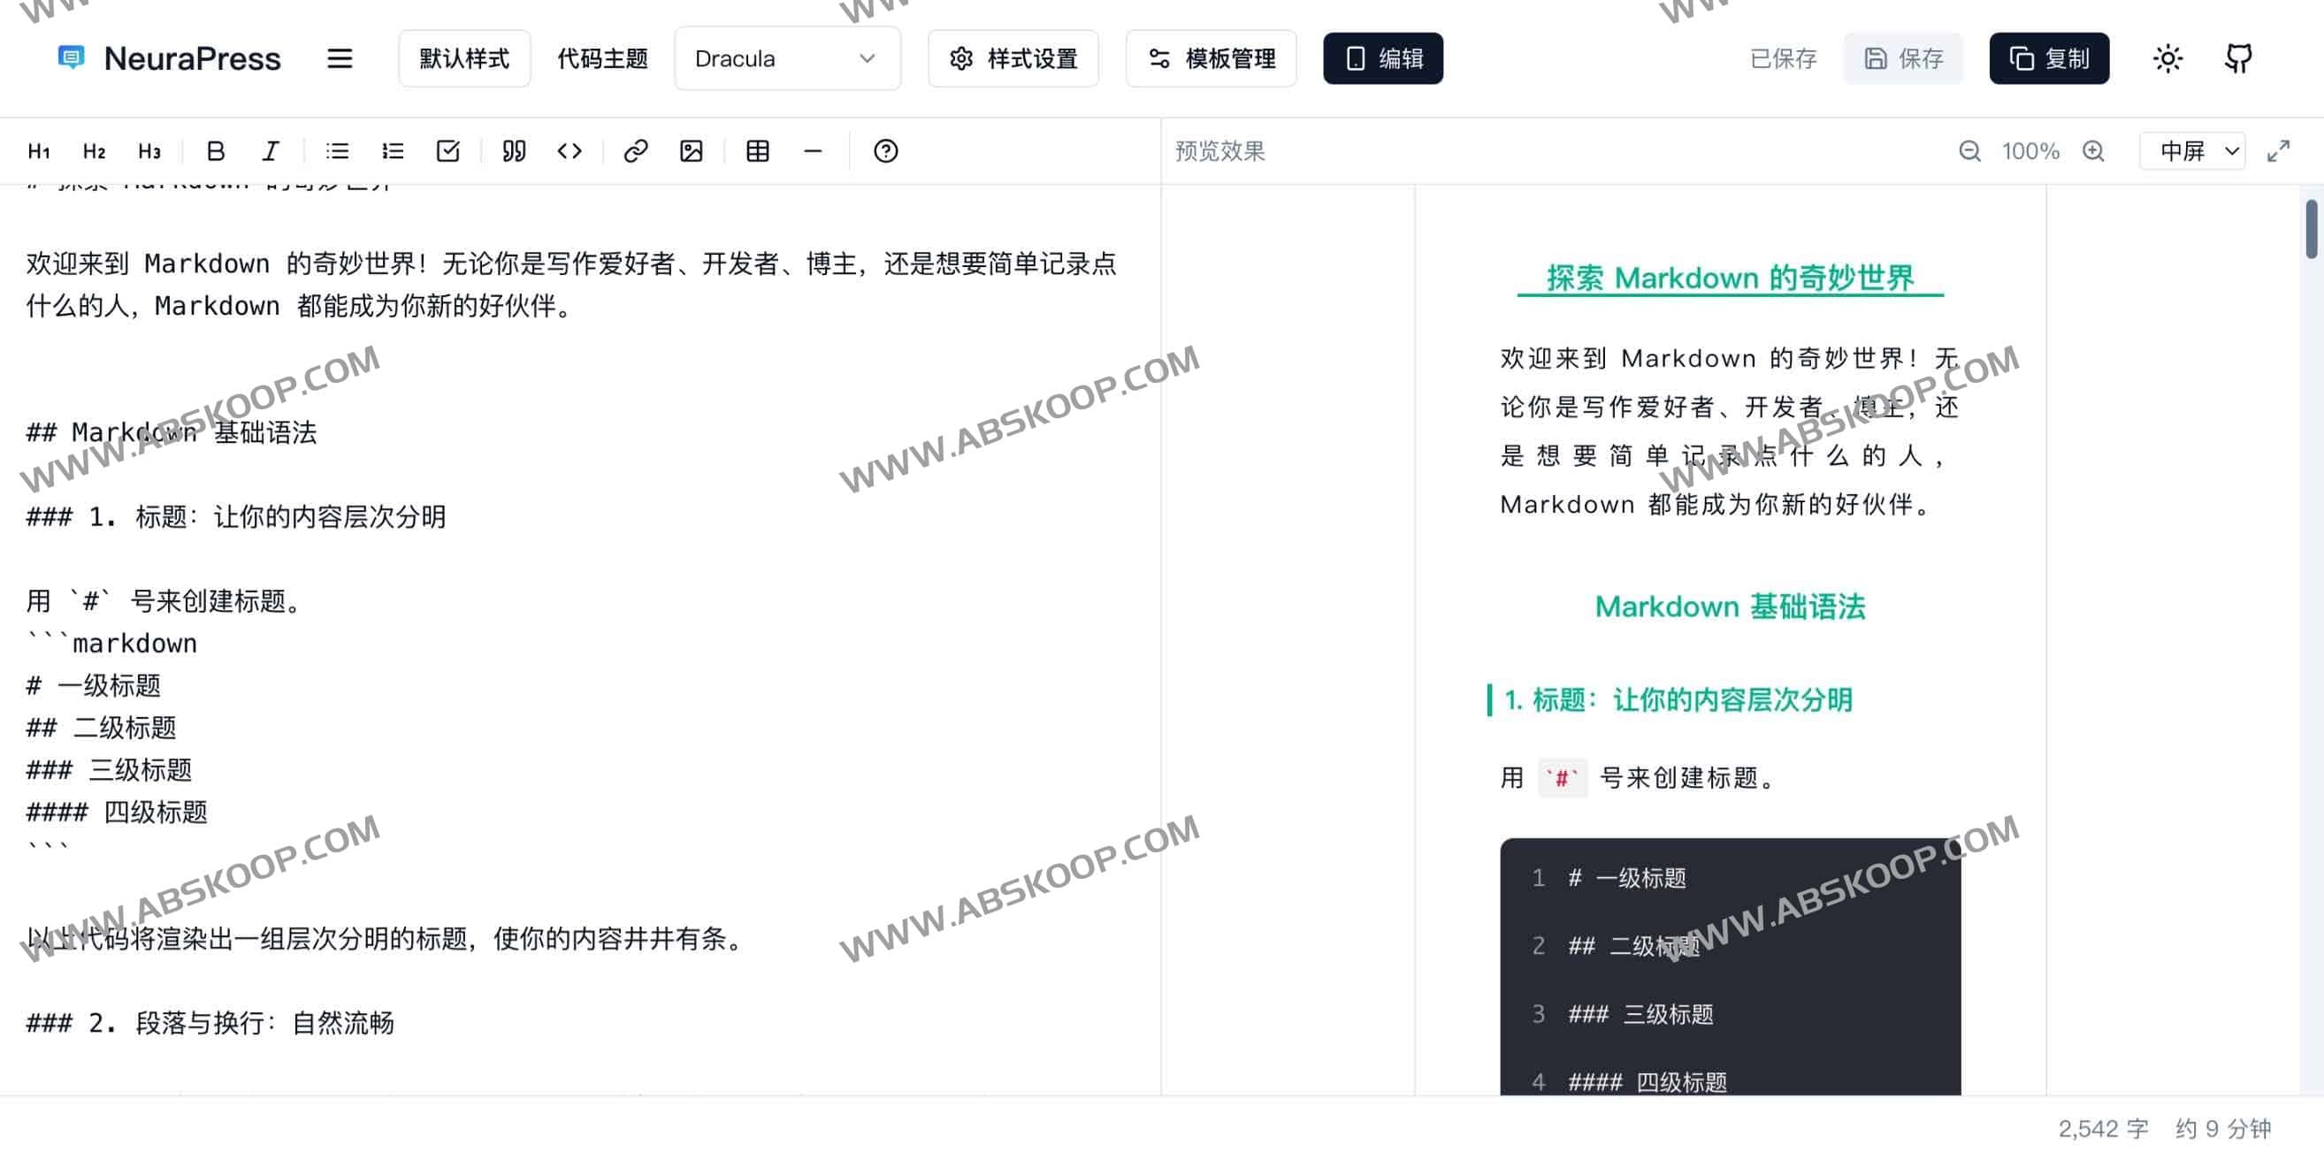The height and width of the screenshot is (1160, 2324).
Task: Zoom in the preview pane
Action: coord(2095,150)
